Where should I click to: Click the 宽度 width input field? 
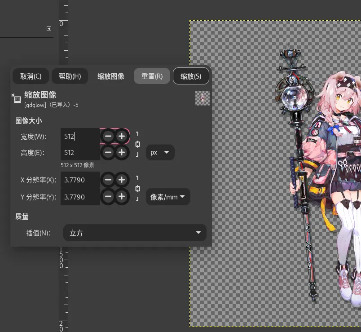pyautogui.click(x=80, y=136)
